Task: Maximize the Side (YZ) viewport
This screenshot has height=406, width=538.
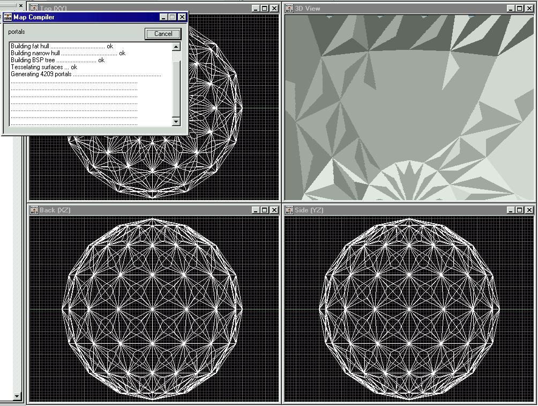Action: click(519, 210)
